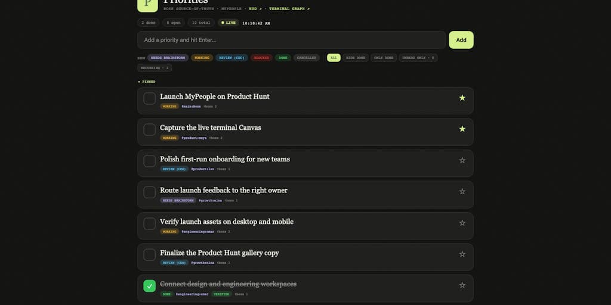Click the green P Priorities logo
The height and width of the screenshot is (305, 611).
[148, 5]
